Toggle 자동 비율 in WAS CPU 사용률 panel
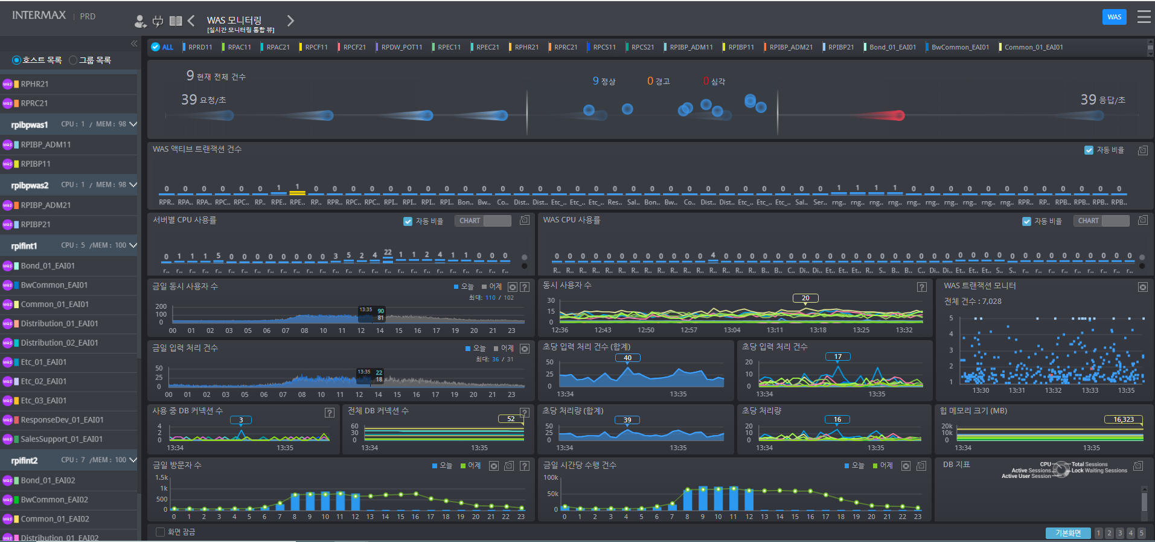The width and height of the screenshot is (1155, 542). click(1026, 221)
